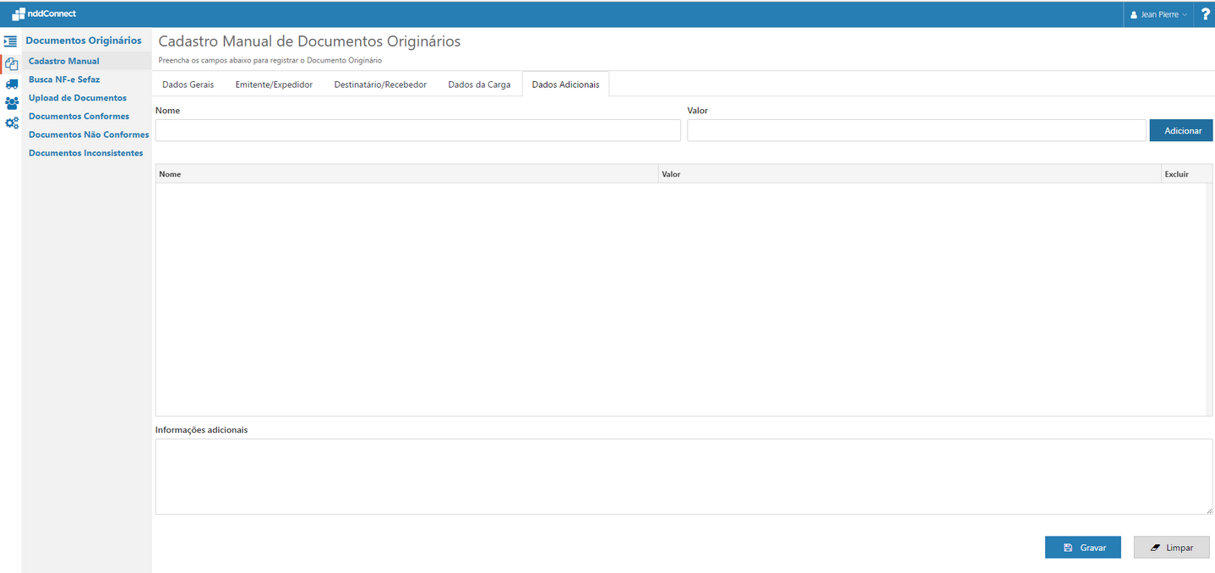
Task: Open help using the question mark icon
Action: 1205,14
